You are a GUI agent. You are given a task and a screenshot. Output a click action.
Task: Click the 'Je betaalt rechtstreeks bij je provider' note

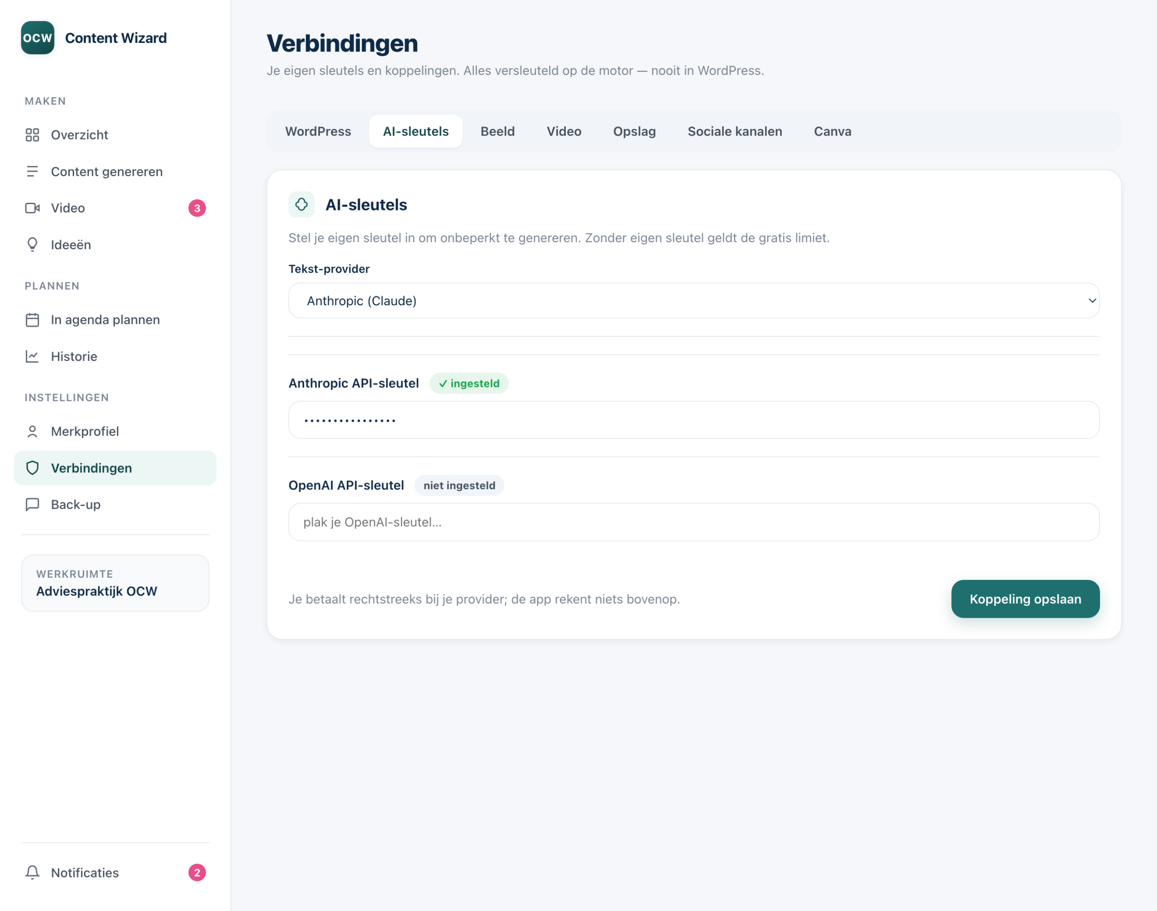[x=484, y=599]
